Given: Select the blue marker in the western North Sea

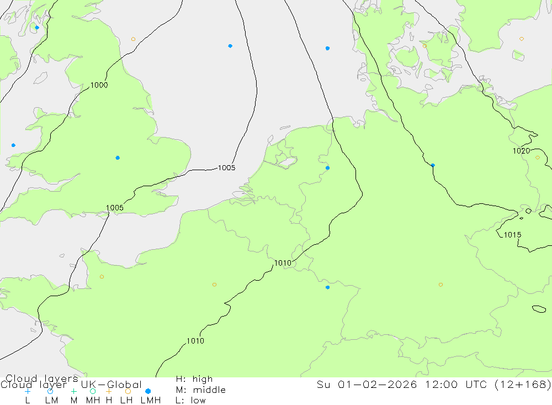Looking at the screenshot, I should pos(230,46).
